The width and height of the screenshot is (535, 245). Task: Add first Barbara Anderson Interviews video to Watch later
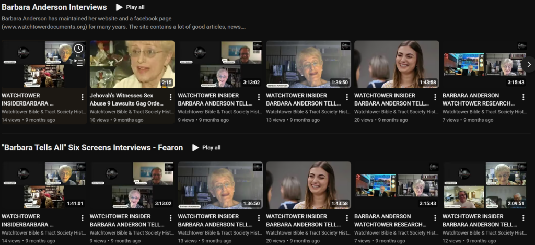coord(78,49)
